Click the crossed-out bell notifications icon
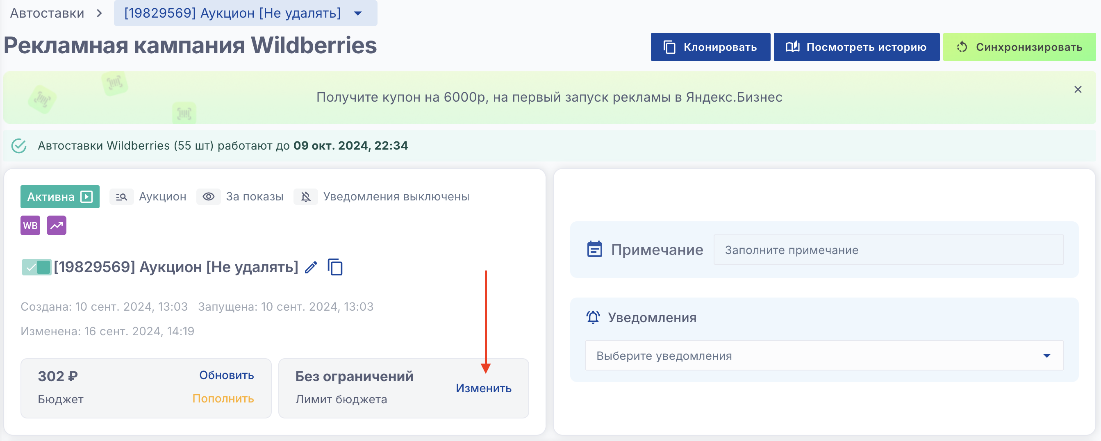 (306, 197)
